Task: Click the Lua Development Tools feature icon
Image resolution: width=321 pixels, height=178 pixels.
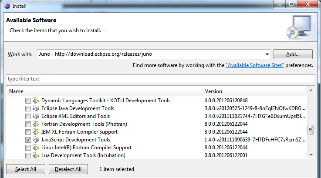Action: [36, 155]
